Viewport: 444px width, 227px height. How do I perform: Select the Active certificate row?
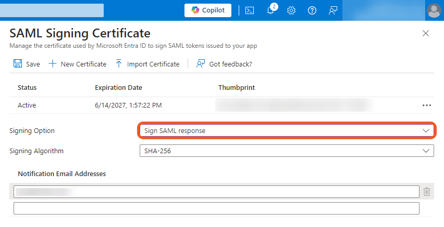[x=27, y=105]
